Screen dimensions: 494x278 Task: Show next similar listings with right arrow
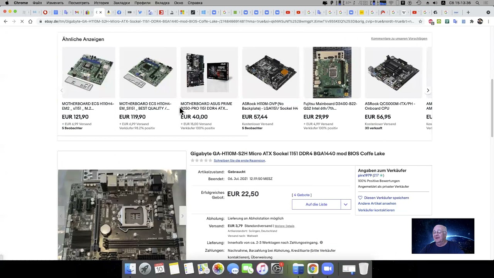click(428, 90)
